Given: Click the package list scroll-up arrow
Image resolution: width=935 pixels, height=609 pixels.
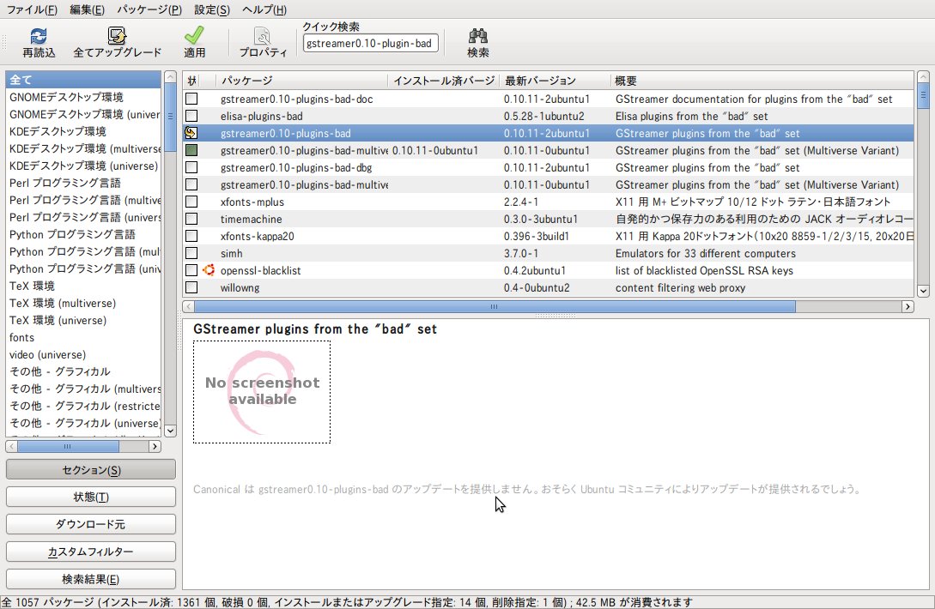Looking at the screenshot, I should [x=923, y=77].
